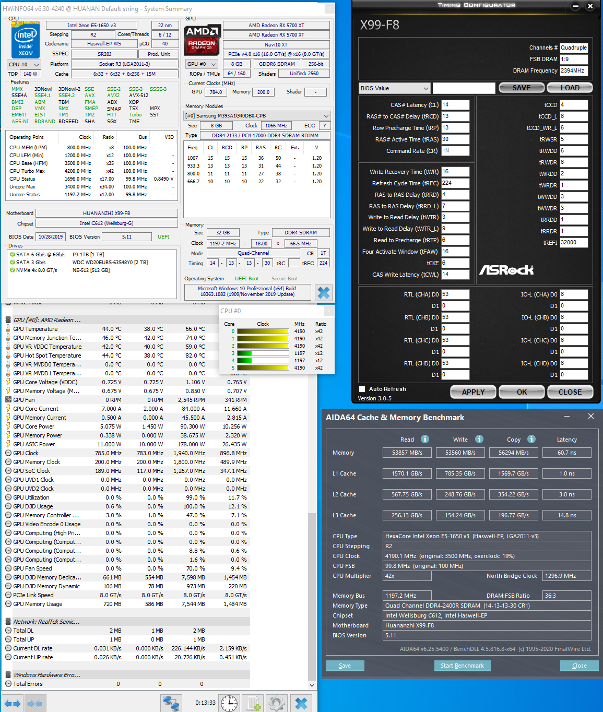The width and height of the screenshot is (603, 712).
Task: Click the Channels # field showing Quadruple
Action: [574, 48]
